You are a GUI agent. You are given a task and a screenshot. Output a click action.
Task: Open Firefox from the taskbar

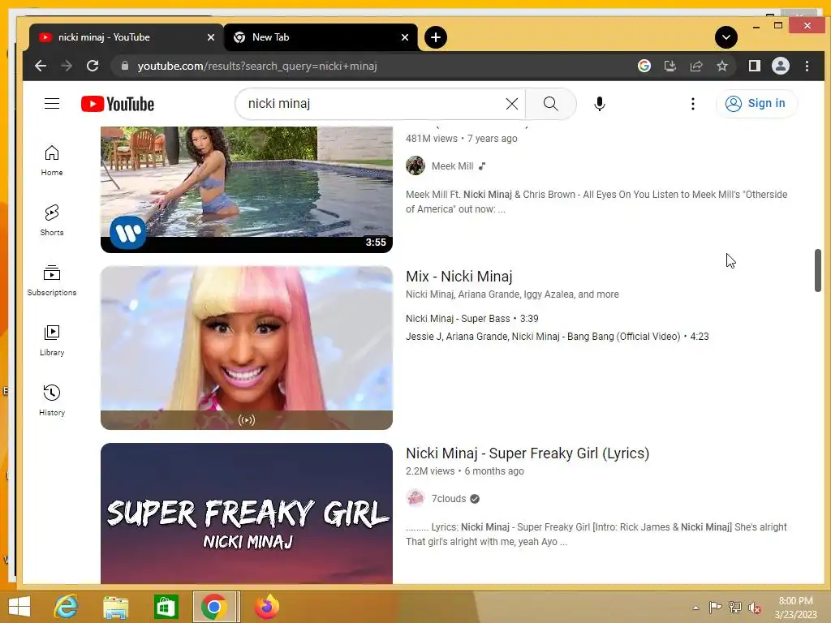(x=266, y=607)
